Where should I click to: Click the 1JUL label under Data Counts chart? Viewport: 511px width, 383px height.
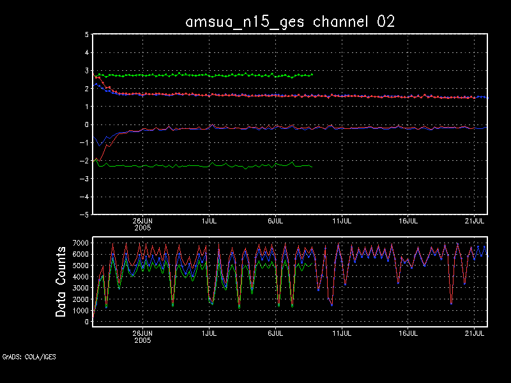click(x=209, y=333)
